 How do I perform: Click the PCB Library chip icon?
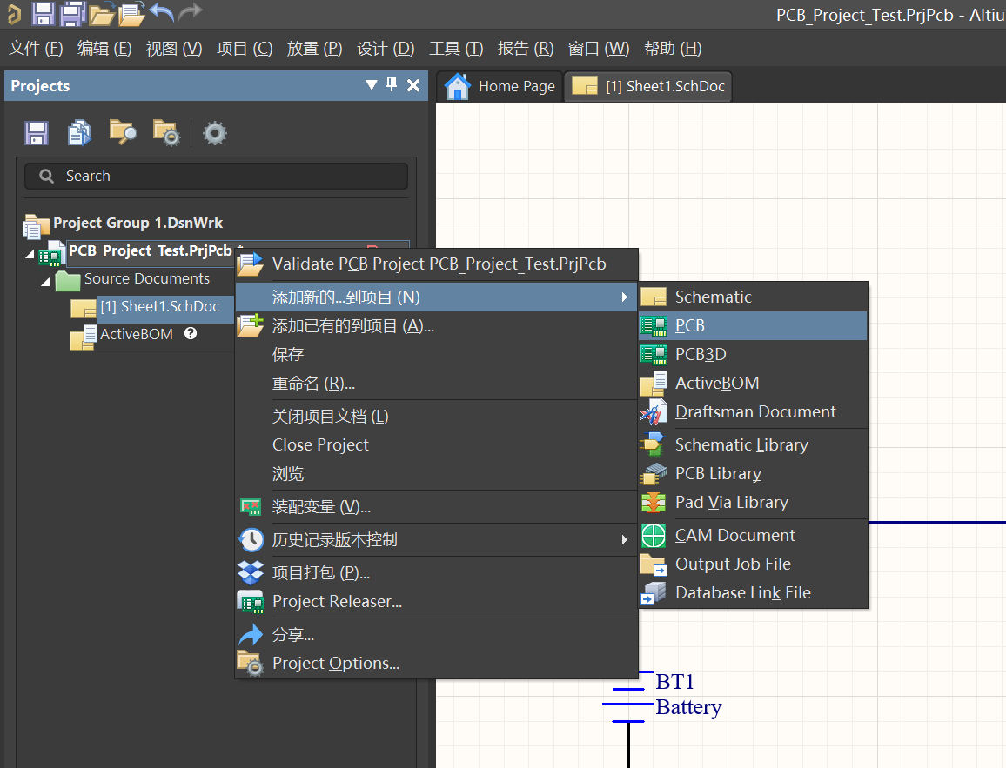654,474
